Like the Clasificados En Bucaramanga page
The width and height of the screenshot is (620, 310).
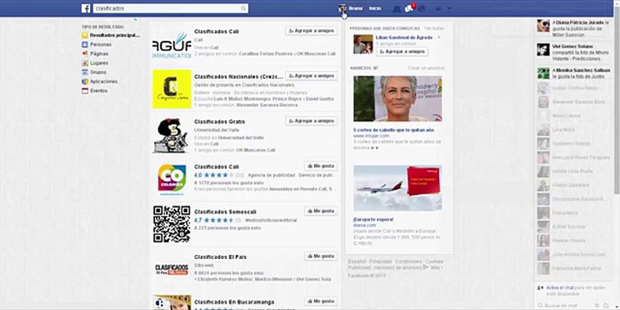click(x=321, y=301)
